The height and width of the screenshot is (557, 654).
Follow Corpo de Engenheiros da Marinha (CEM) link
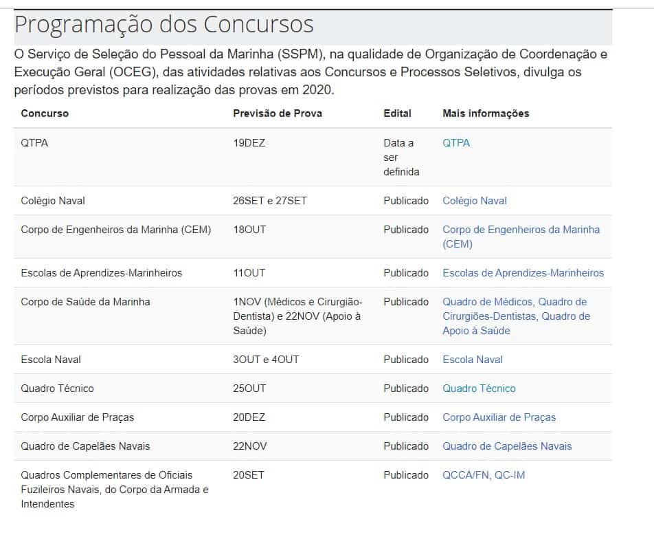(x=521, y=237)
